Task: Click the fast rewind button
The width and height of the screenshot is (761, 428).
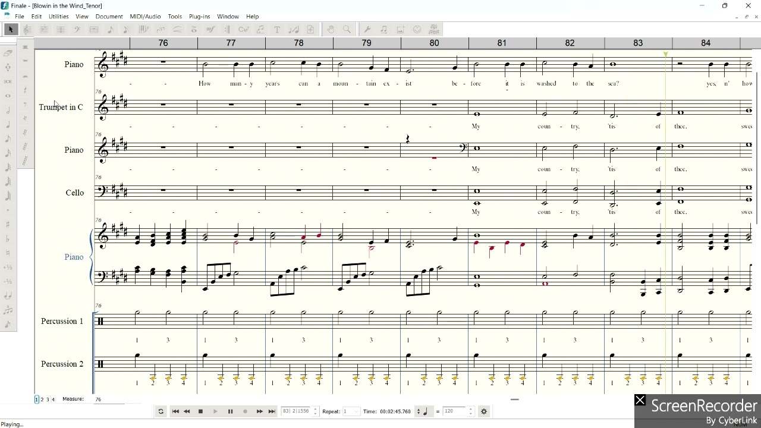Action: coord(187,411)
